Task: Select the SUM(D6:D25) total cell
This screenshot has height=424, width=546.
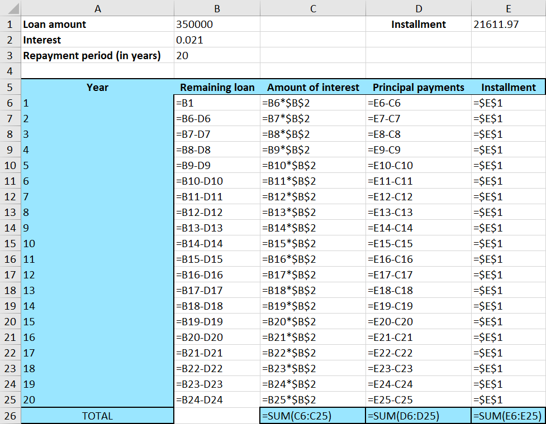Action: [419, 416]
